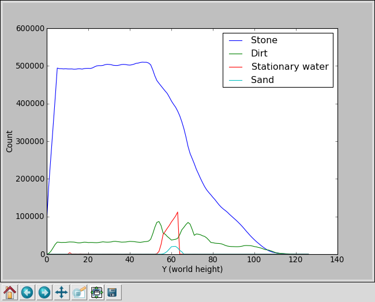Click the blue Stone line sample in legend

[x=235, y=40]
